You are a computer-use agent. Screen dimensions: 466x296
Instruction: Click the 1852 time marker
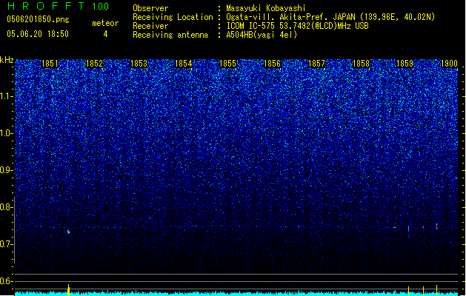coord(94,64)
